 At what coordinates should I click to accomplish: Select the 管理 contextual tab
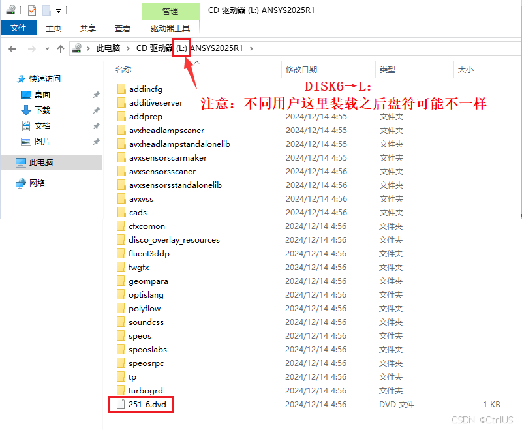pyautogui.click(x=170, y=12)
